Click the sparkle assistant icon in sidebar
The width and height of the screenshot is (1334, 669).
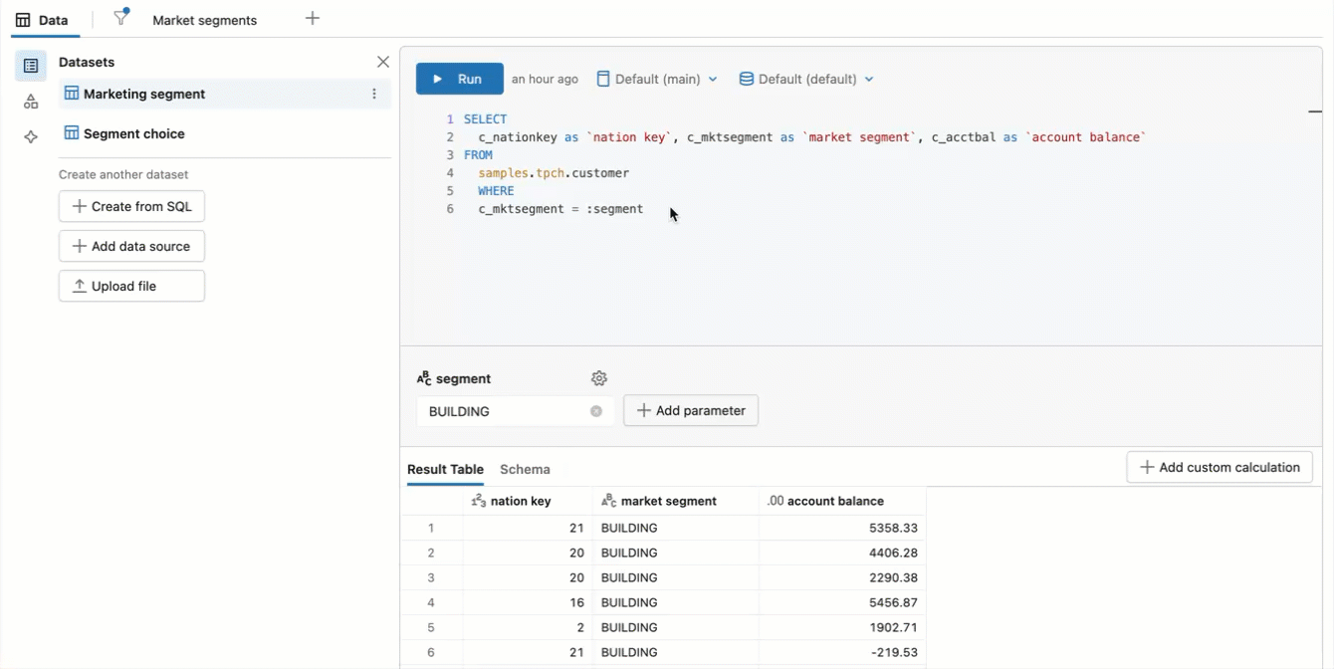pos(30,136)
